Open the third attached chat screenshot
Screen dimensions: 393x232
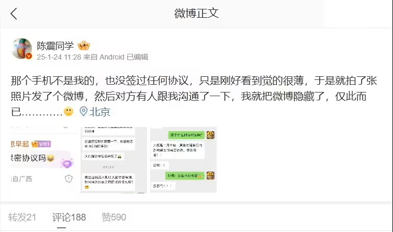click(x=184, y=160)
